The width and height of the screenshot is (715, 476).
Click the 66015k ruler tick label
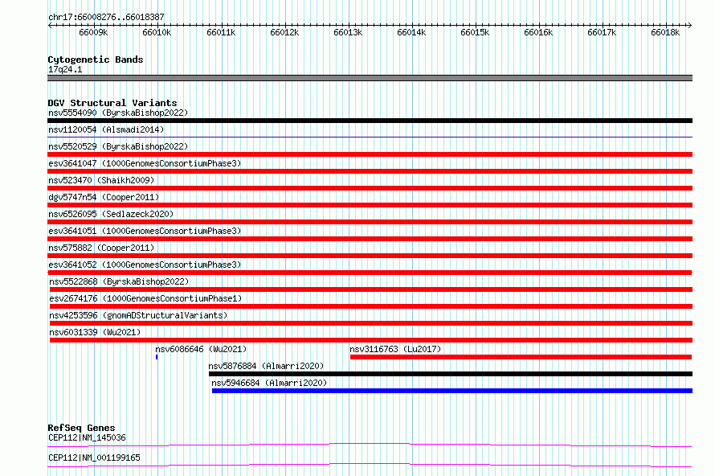475,32
